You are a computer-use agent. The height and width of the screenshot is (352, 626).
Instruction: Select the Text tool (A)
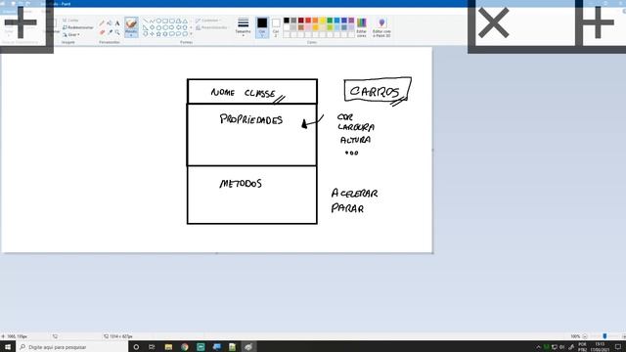tap(117, 23)
